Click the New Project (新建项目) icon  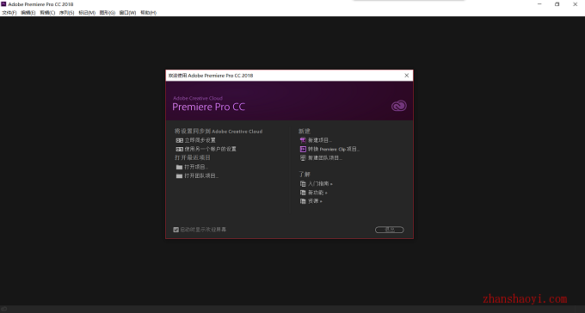(x=303, y=140)
